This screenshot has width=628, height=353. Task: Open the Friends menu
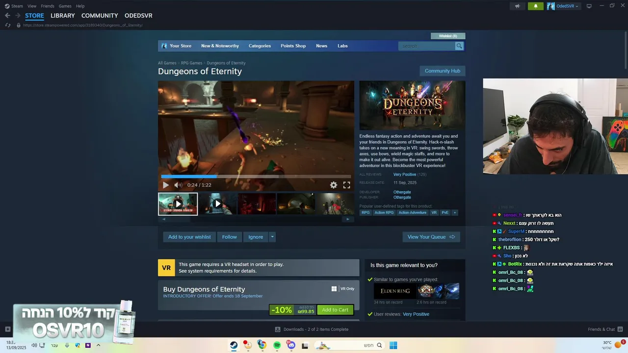pos(48,6)
